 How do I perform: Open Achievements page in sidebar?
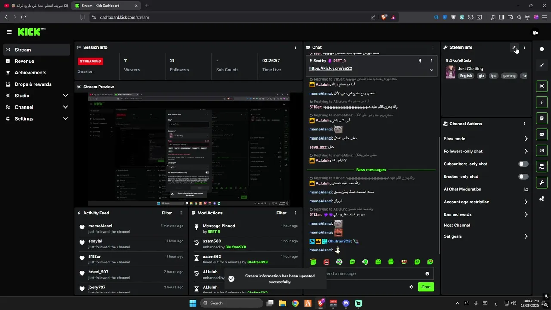37,73
